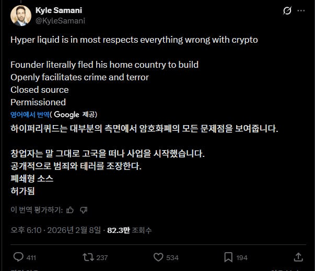
Task: Click the Kyle Samani display name
Action: [59, 10]
